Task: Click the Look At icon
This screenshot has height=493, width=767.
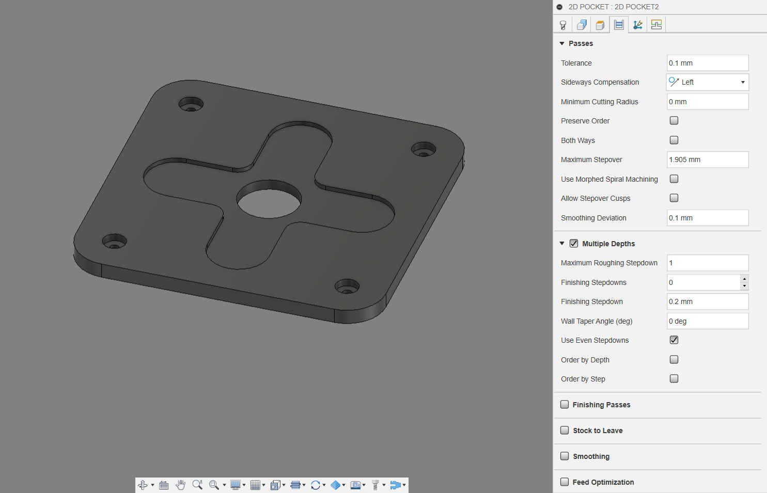Action: [x=164, y=485]
